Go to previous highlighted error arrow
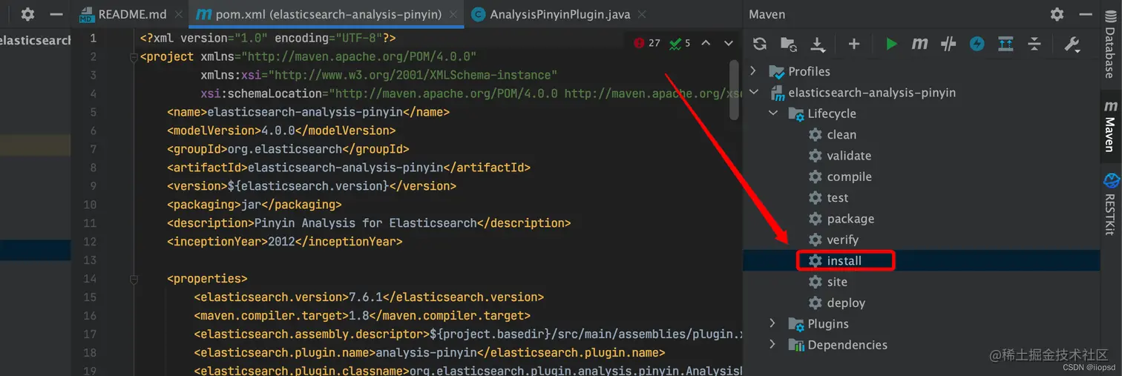The image size is (1122, 376). [706, 43]
